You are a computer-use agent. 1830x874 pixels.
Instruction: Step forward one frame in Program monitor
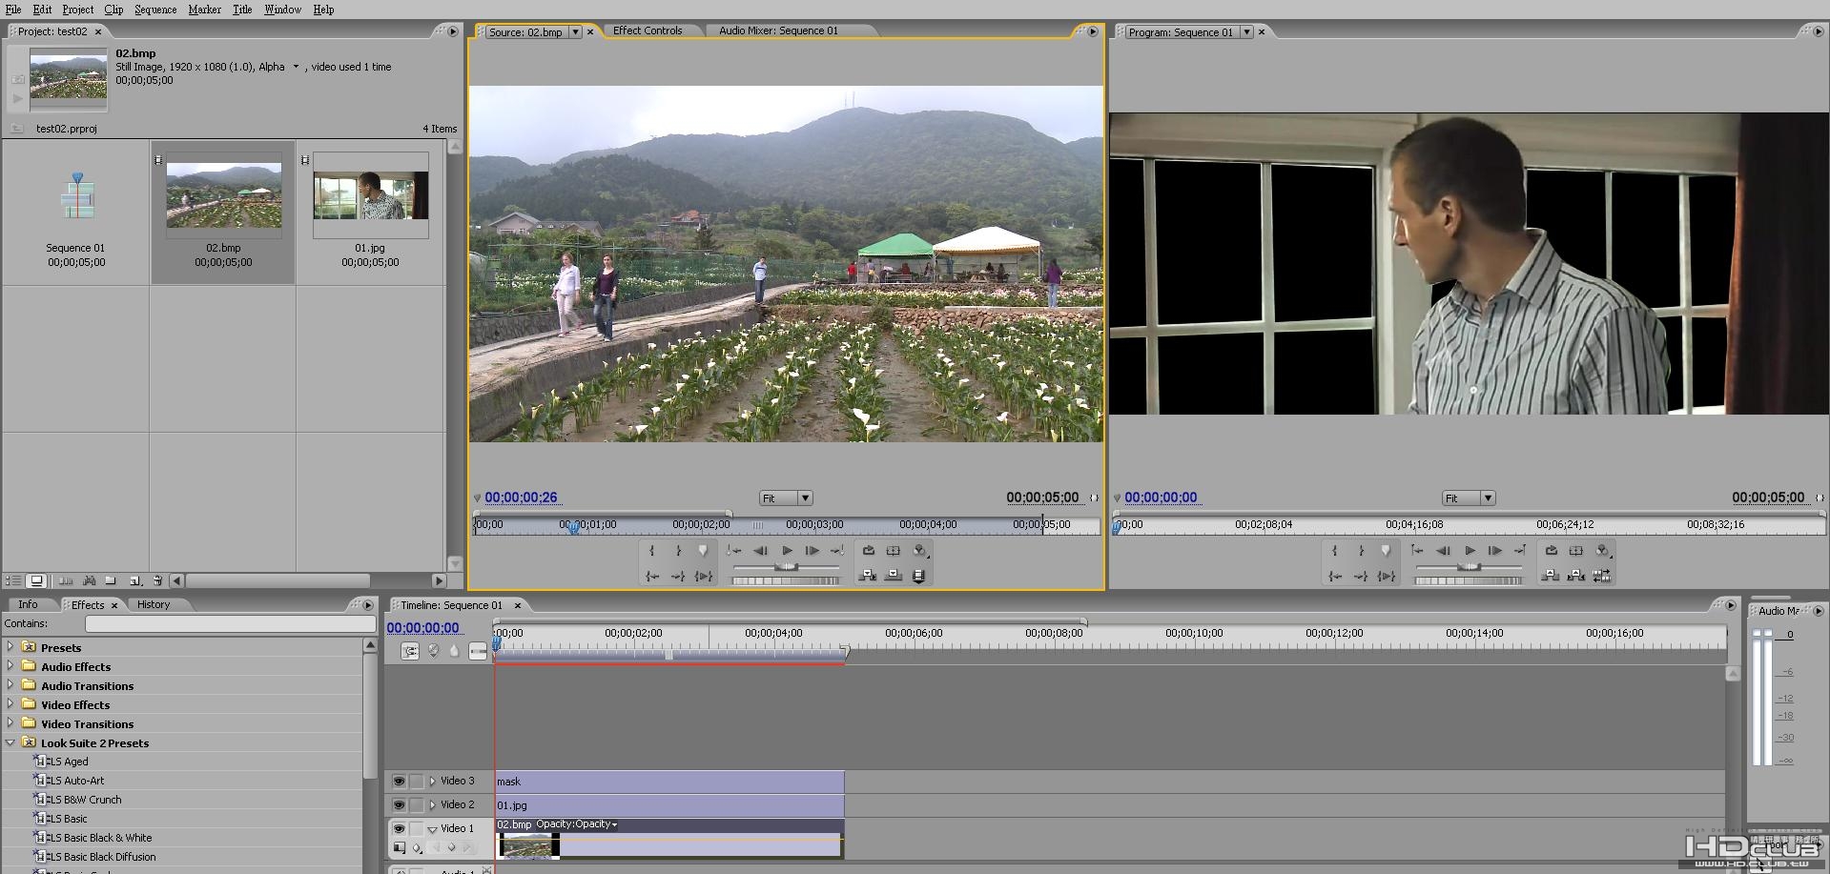1494,551
